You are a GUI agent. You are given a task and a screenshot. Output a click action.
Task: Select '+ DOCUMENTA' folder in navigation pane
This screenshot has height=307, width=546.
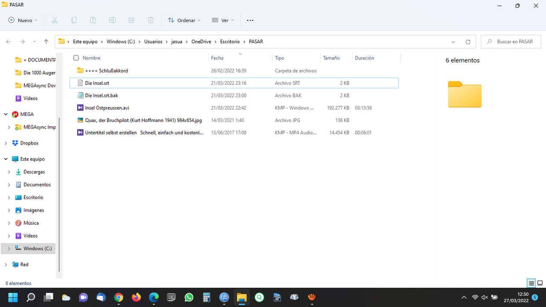click(35, 60)
